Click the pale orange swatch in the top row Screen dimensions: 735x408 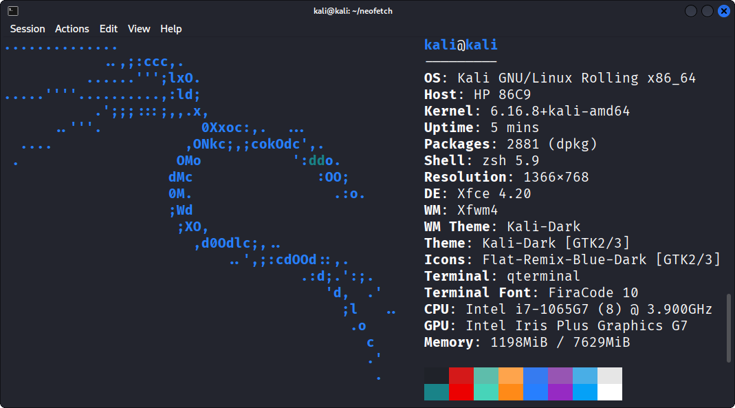[511, 375]
